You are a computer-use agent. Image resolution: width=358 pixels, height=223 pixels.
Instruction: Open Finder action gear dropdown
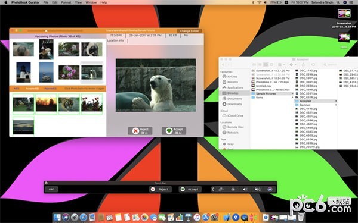pos(292,65)
